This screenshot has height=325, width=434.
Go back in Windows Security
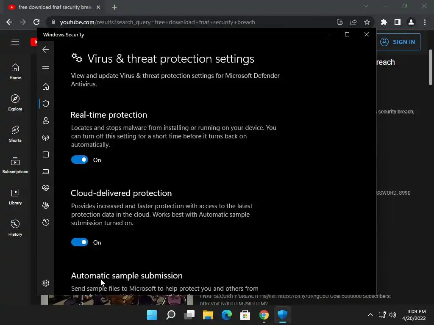pyautogui.click(x=46, y=50)
